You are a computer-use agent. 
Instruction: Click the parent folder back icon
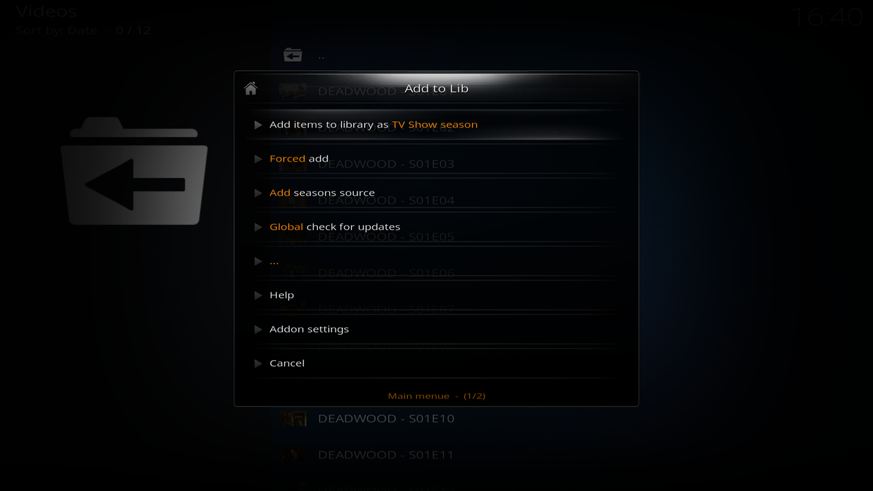point(293,55)
